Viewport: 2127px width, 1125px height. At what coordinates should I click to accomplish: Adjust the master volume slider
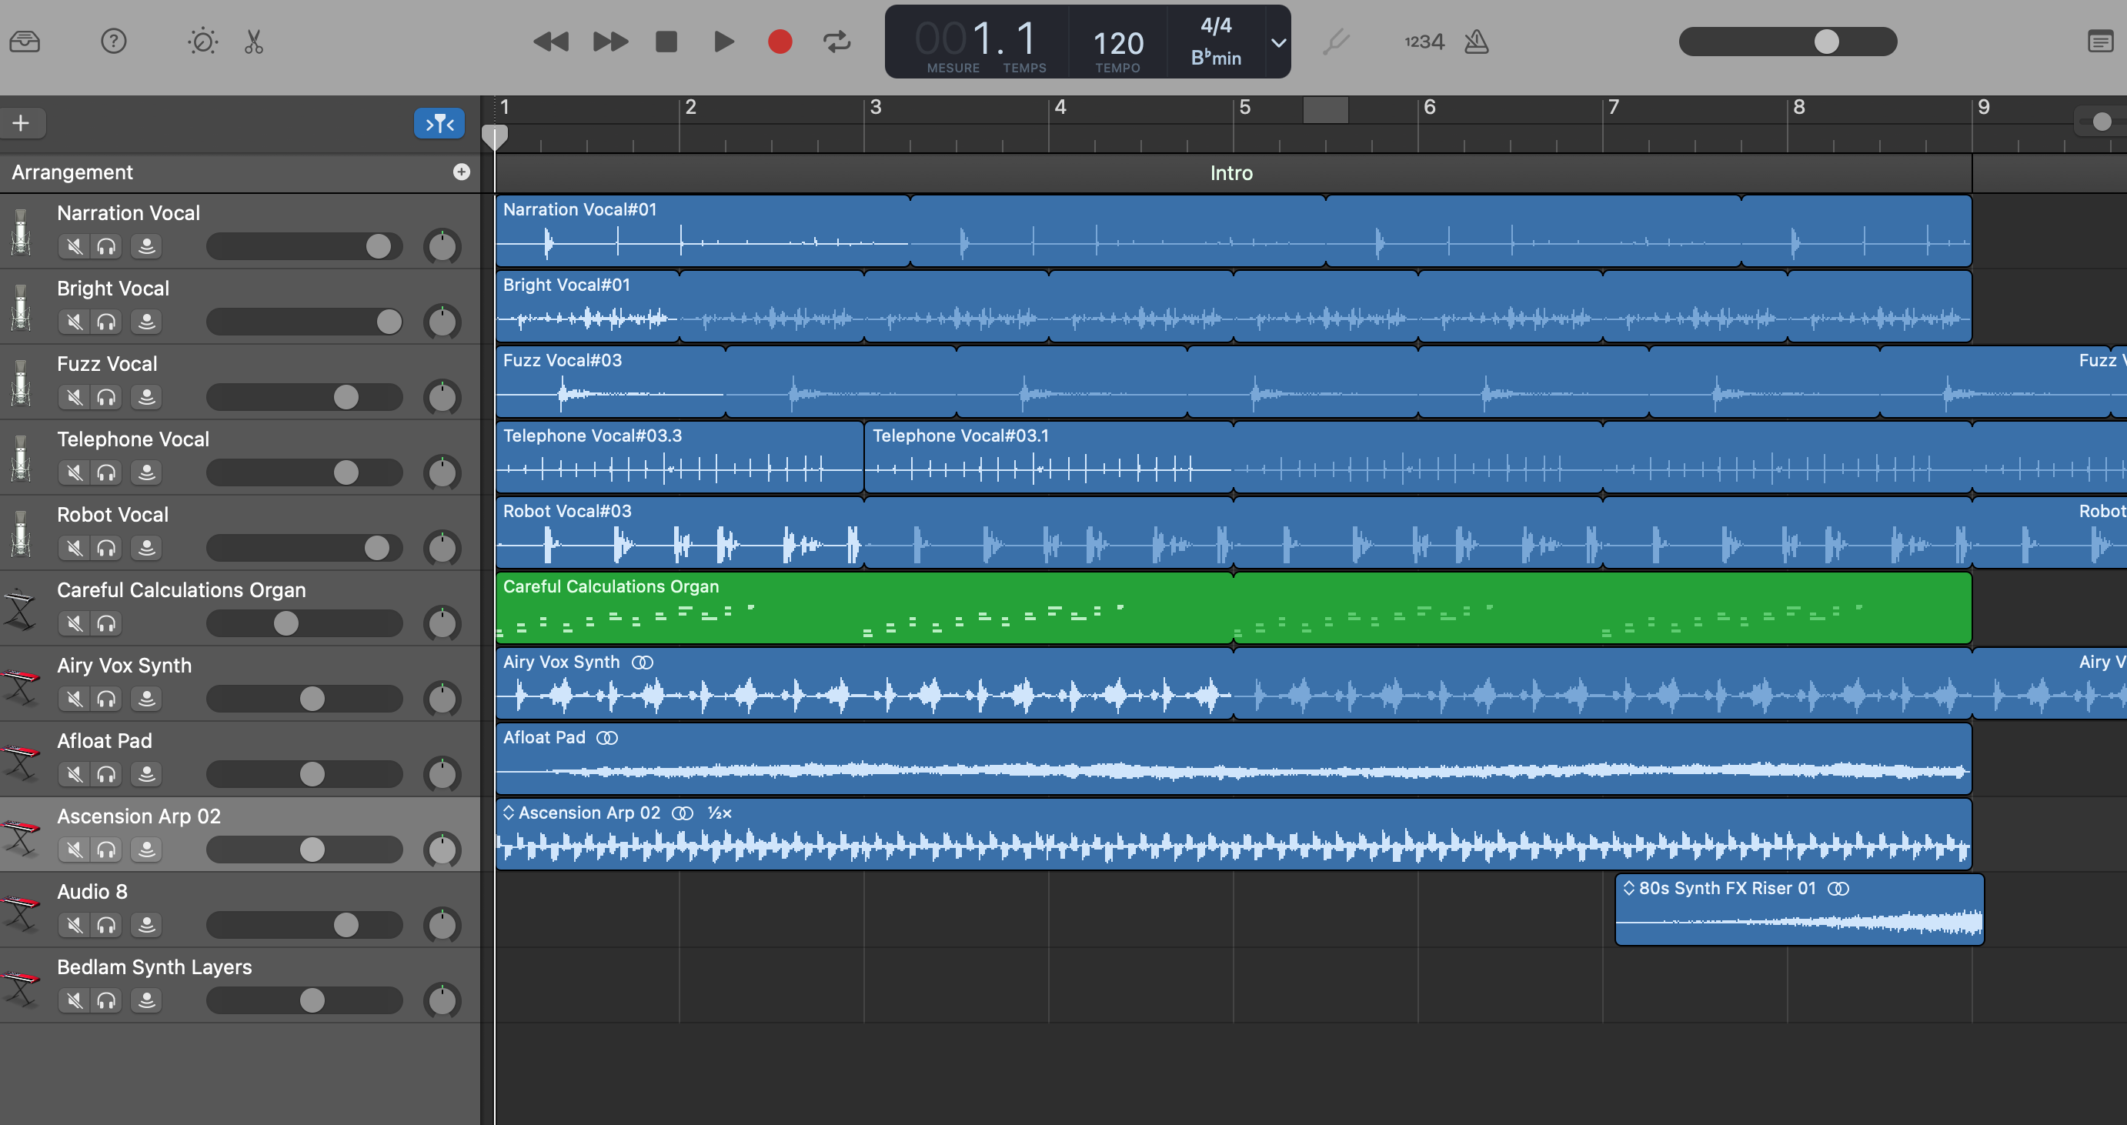coord(1788,42)
